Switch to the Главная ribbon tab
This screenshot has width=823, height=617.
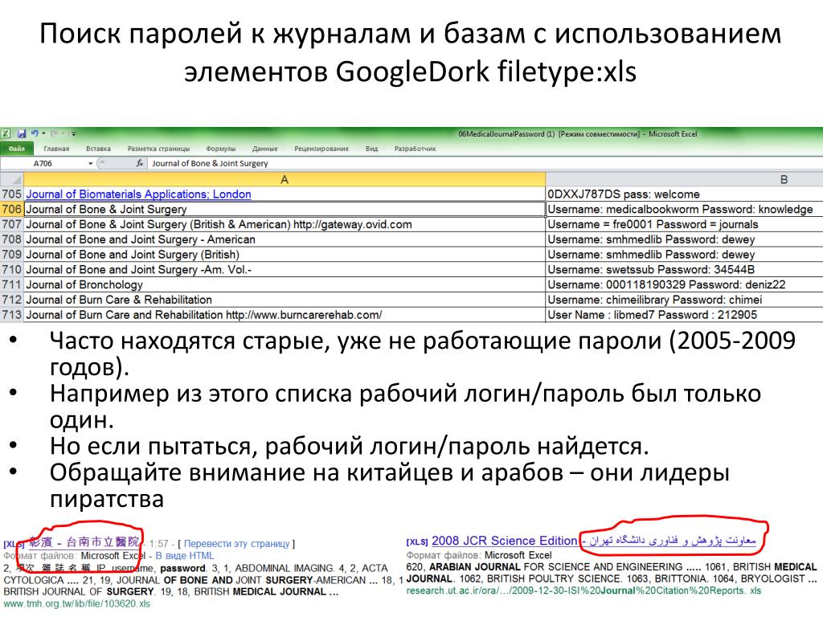56,149
